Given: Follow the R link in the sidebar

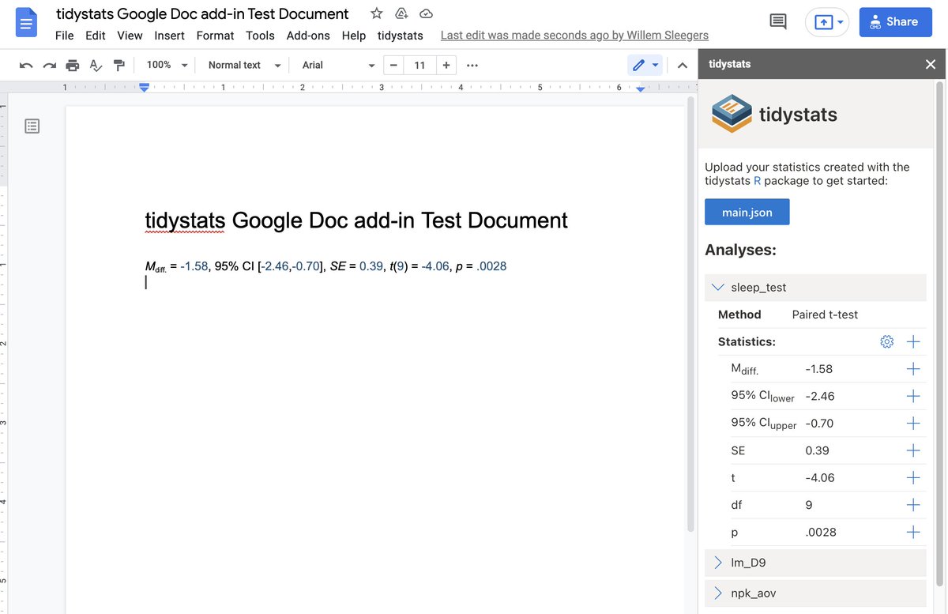Looking at the screenshot, I should pyautogui.click(x=758, y=181).
